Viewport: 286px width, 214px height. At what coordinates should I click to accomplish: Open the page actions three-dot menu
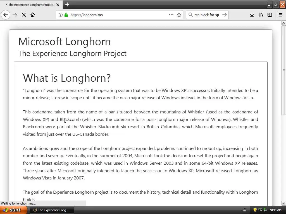[x=171, y=15]
